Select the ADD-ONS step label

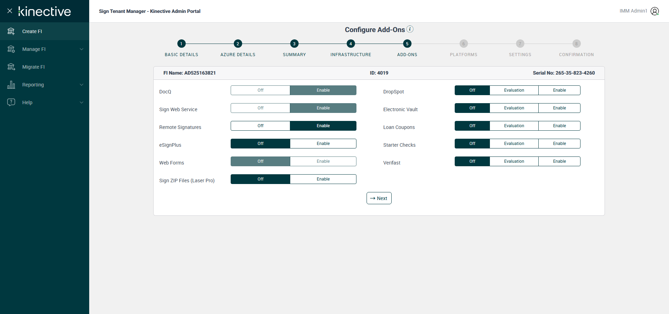(407, 55)
